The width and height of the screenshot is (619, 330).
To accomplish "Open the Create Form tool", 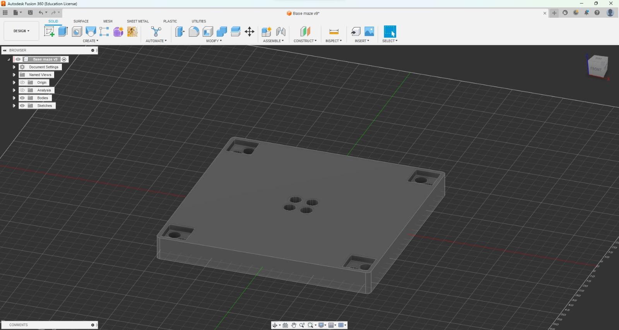I will tap(118, 32).
